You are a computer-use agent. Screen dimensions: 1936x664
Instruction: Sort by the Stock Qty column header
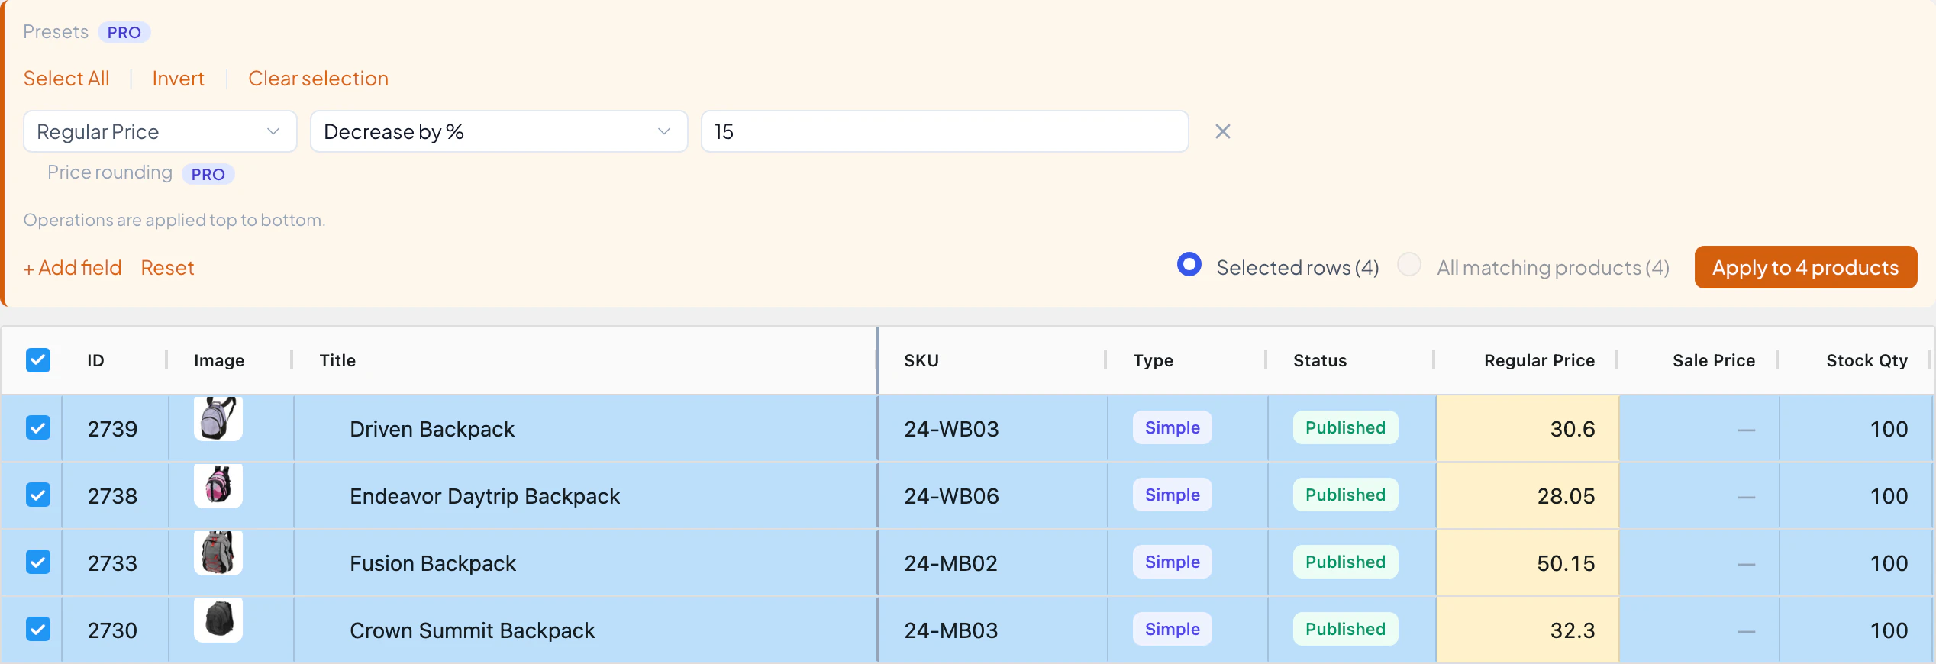pos(1867,360)
